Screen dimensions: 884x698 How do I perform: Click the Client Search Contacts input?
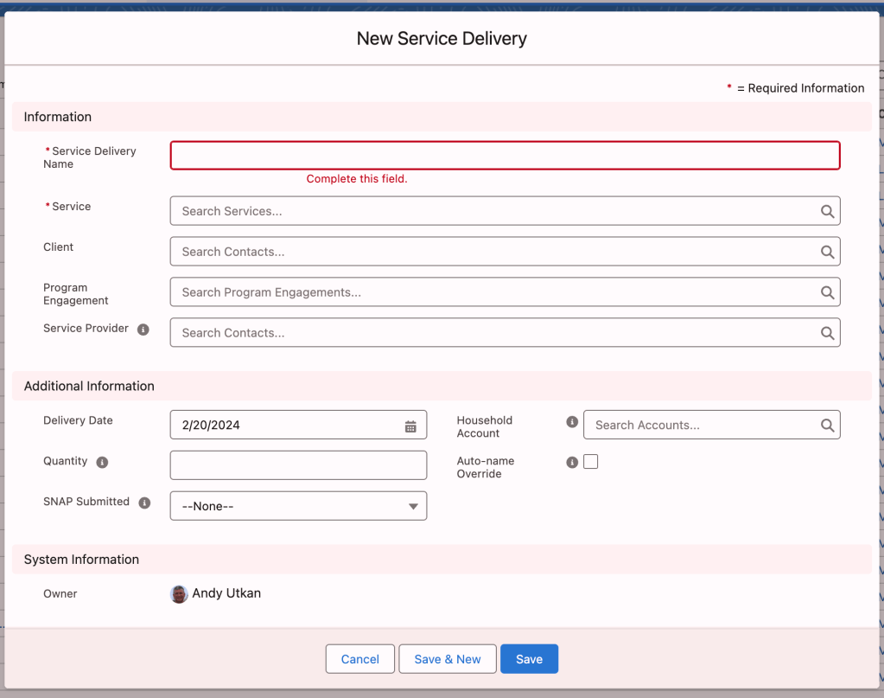[x=506, y=252]
